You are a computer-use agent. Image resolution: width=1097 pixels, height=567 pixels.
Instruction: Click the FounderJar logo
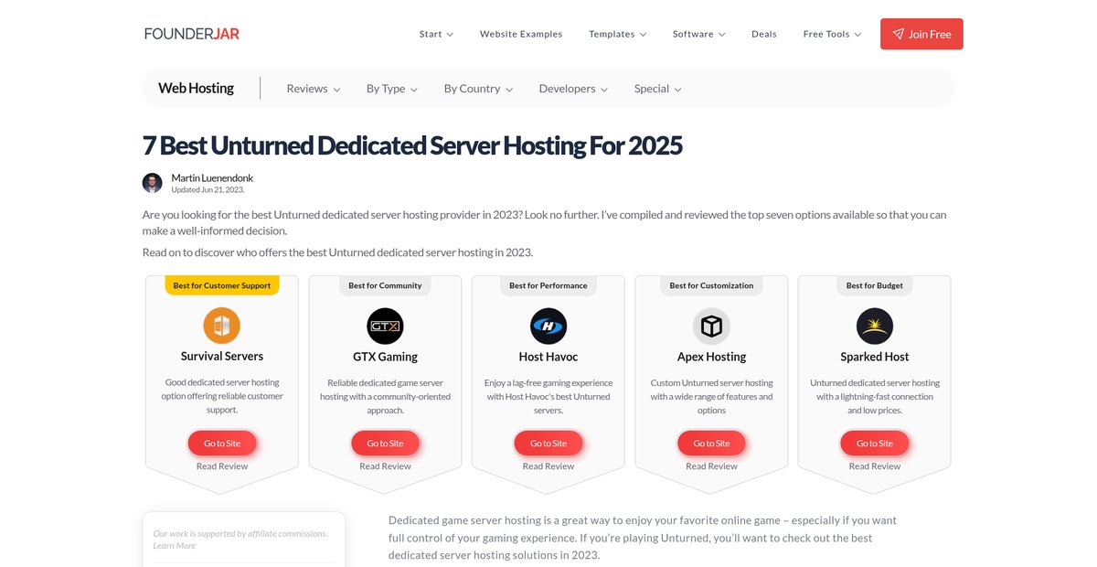(x=192, y=34)
